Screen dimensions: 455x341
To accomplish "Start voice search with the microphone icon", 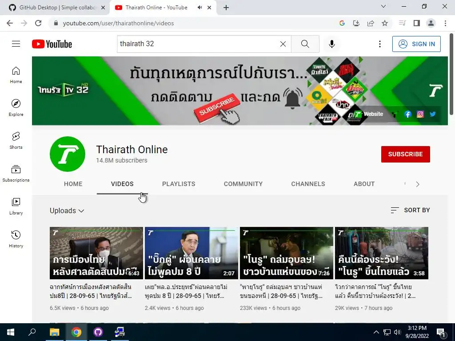I will click(x=332, y=44).
